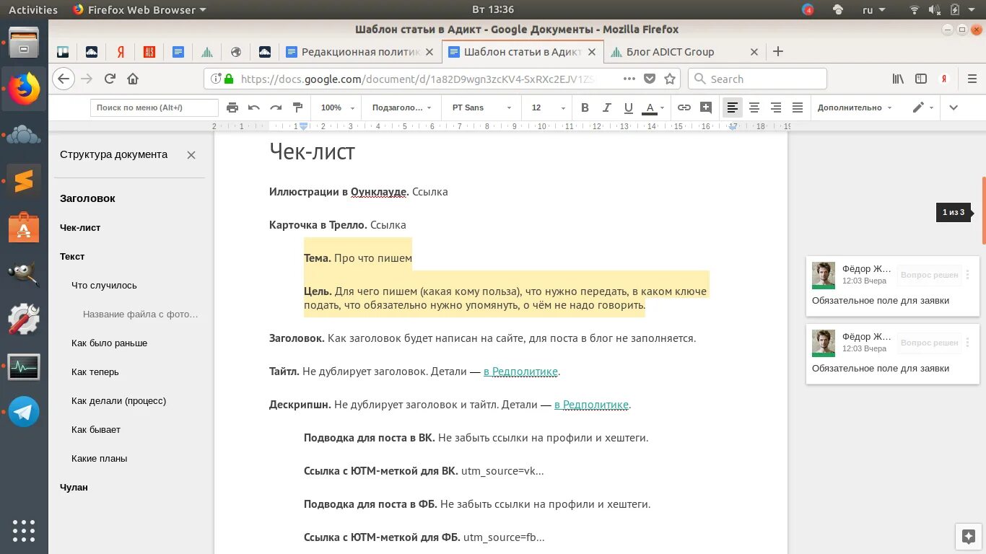
Task: Toggle bold formatting
Action: [x=585, y=107]
